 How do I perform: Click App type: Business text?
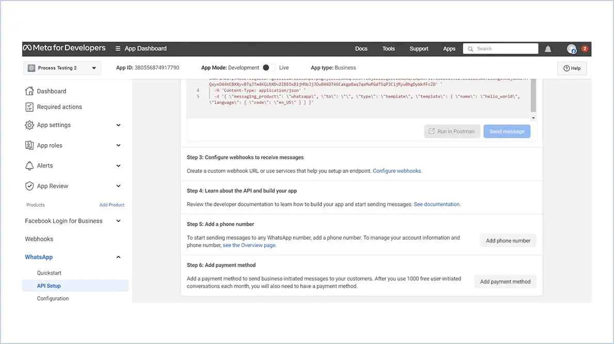coord(333,67)
